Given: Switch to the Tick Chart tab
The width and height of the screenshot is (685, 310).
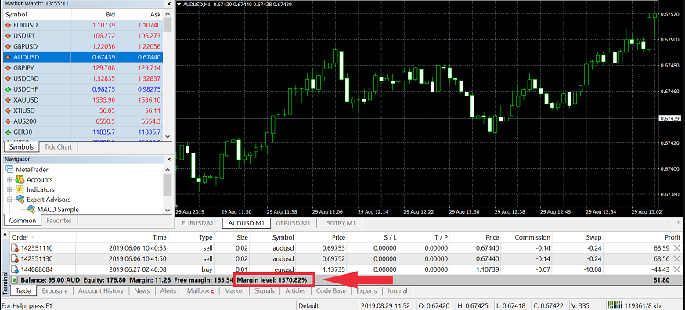Looking at the screenshot, I should [58, 146].
